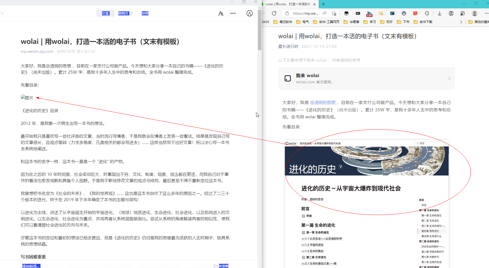Open the 软件下载 bookmark folder
The height and width of the screenshot is (268, 489).
423,22
